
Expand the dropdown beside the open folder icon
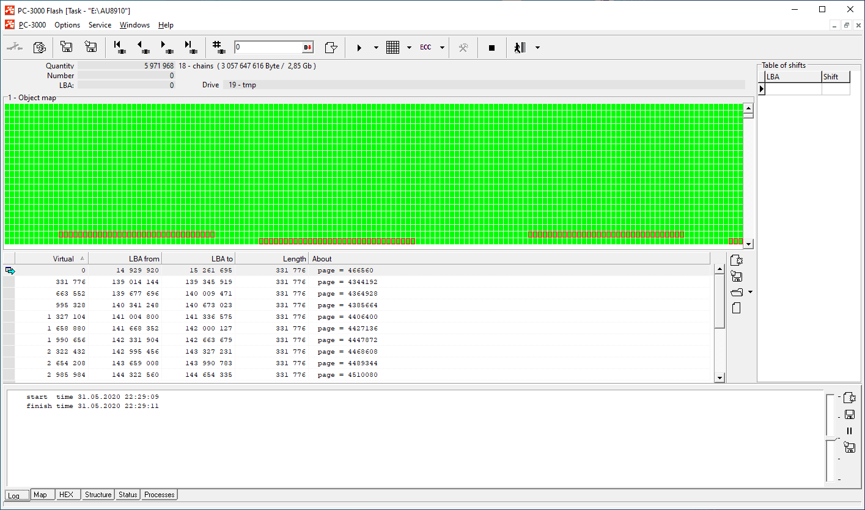coord(750,293)
